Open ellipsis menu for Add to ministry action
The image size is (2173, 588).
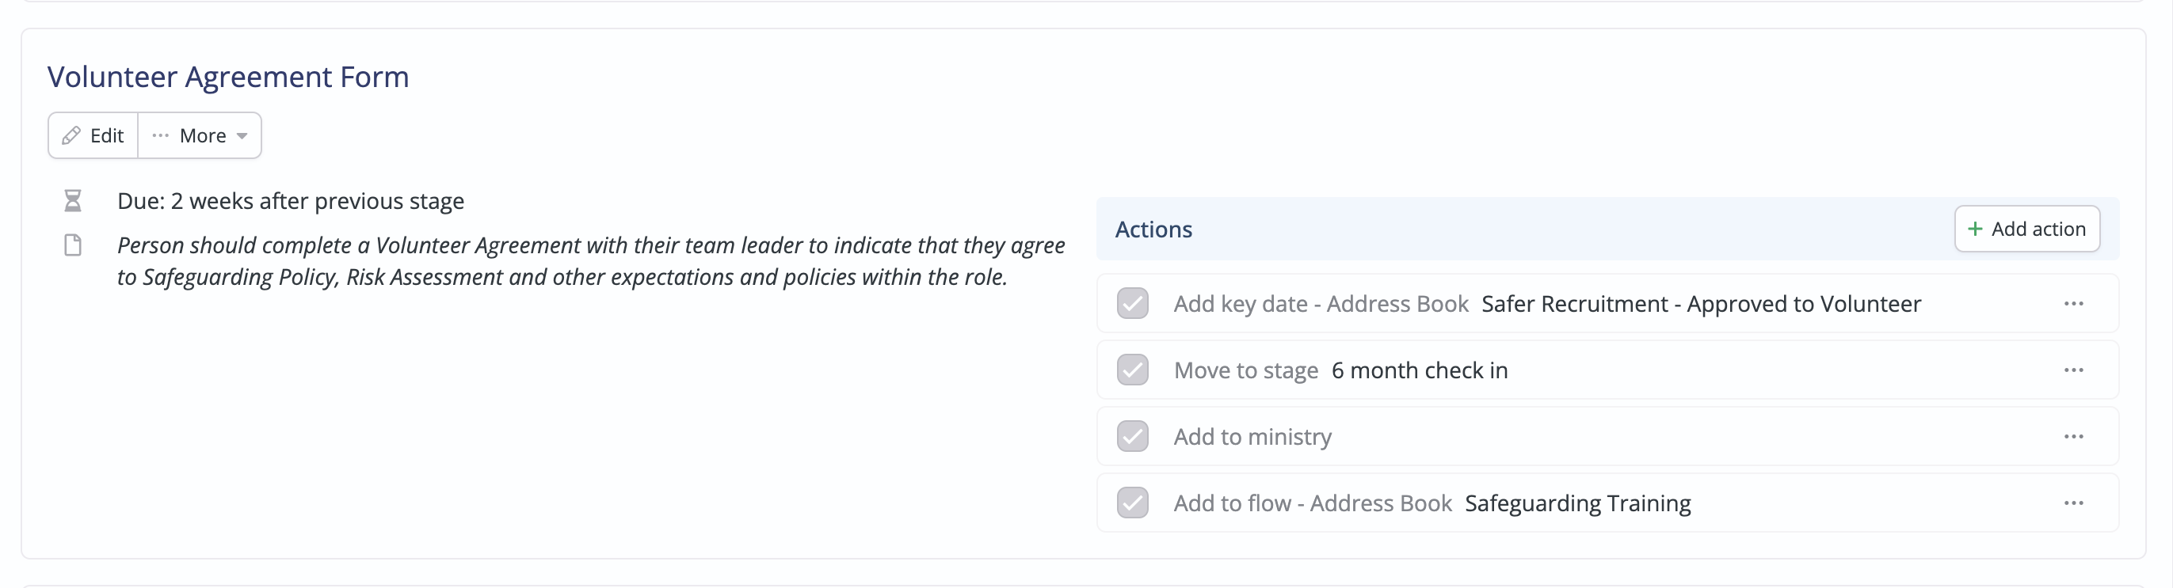tap(2073, 436)
